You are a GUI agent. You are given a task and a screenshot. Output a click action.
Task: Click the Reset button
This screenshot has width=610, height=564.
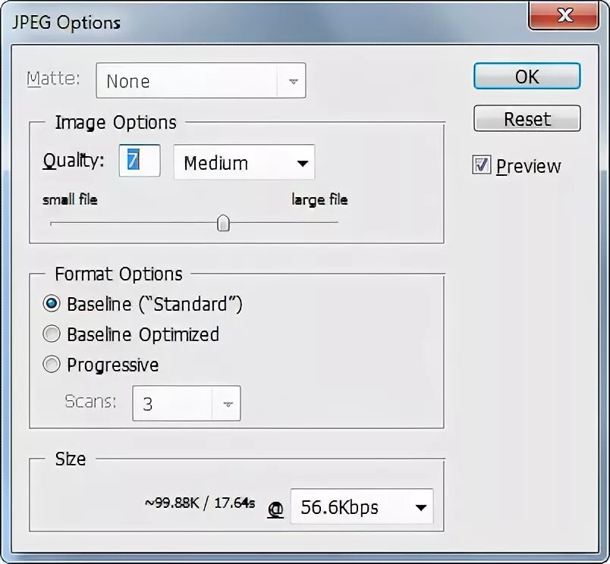pyautogui.click(x=527, y=118)
